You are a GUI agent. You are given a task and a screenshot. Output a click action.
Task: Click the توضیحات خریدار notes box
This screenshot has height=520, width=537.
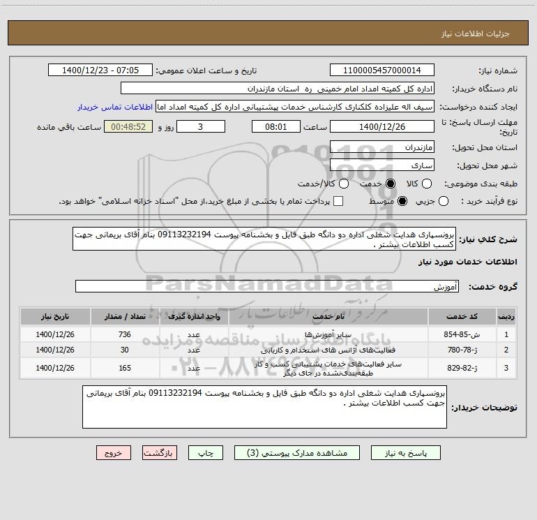point(264,407)
